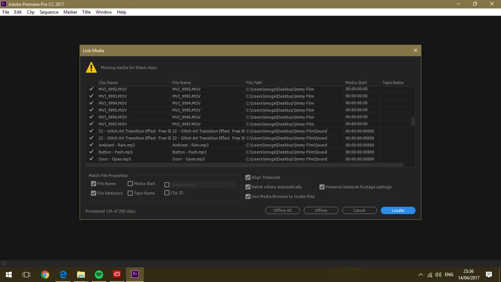Viewport: 501px width, 282px height.
Task: Select the MVI_9997.MOV clip name
Action: [x=113, y=124]
